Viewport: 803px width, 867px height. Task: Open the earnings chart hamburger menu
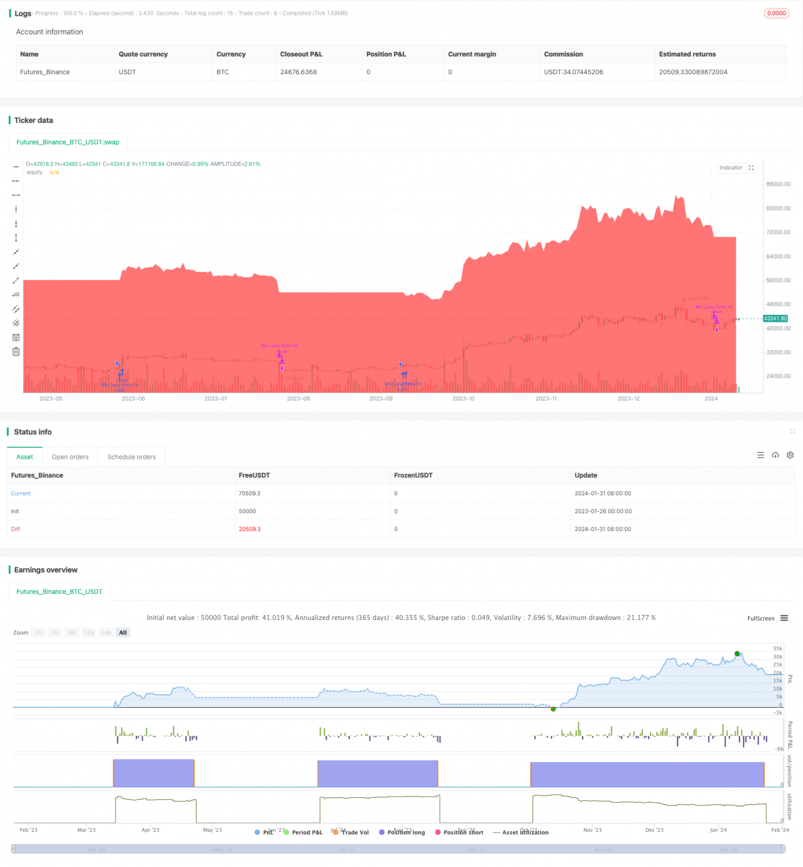point(784,618)
